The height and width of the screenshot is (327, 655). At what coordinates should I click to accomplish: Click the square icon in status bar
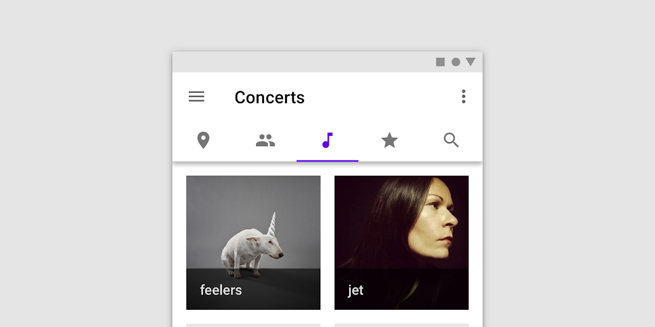[x=440, y=62]
